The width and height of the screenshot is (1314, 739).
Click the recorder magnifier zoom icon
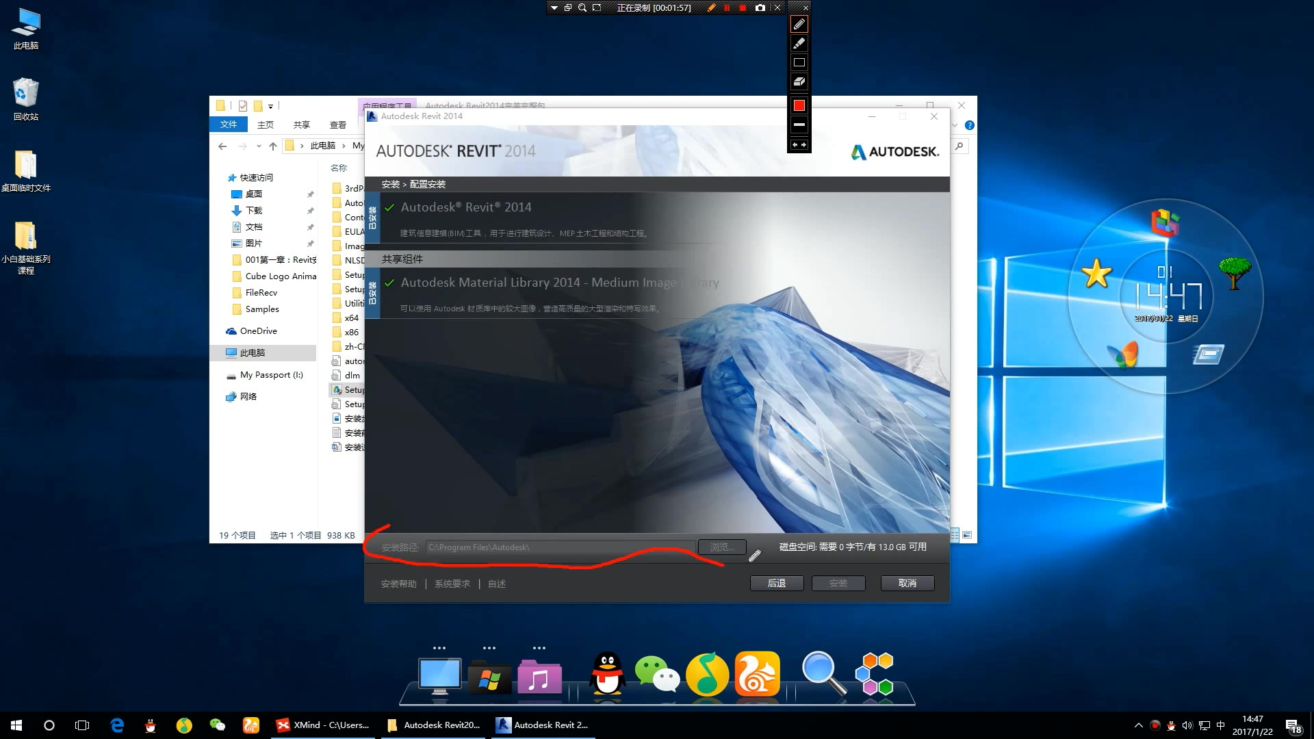point(582,8)
